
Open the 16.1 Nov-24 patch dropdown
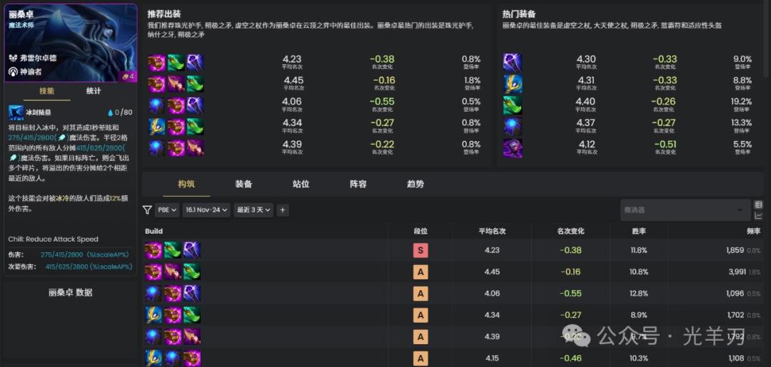tap(206, 210)
